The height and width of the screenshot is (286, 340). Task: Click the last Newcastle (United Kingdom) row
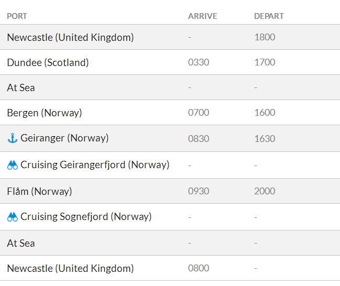70,268
